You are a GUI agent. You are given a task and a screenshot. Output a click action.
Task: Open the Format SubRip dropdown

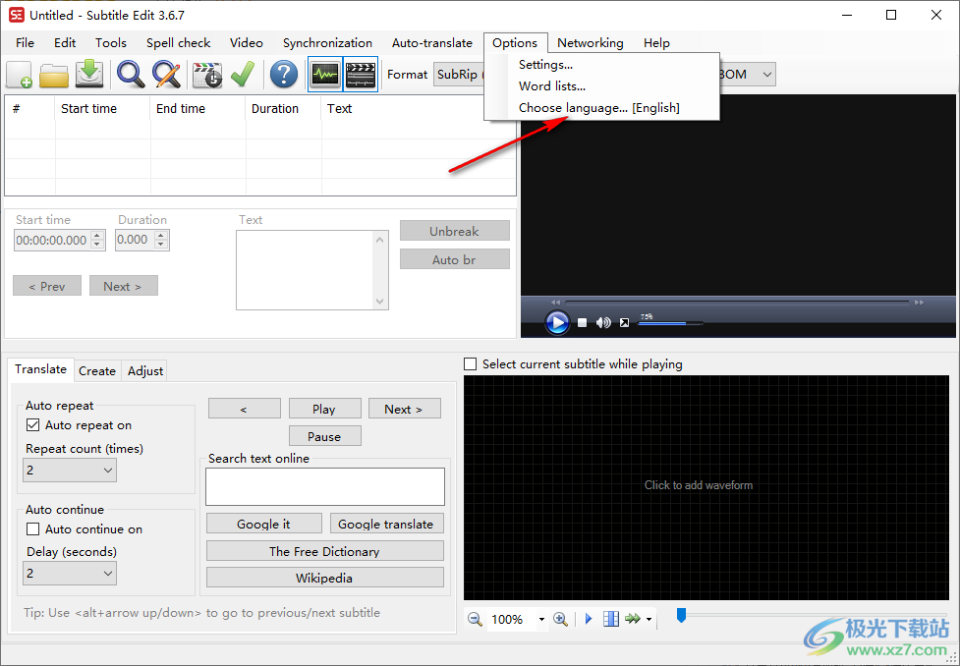(459, 74)
